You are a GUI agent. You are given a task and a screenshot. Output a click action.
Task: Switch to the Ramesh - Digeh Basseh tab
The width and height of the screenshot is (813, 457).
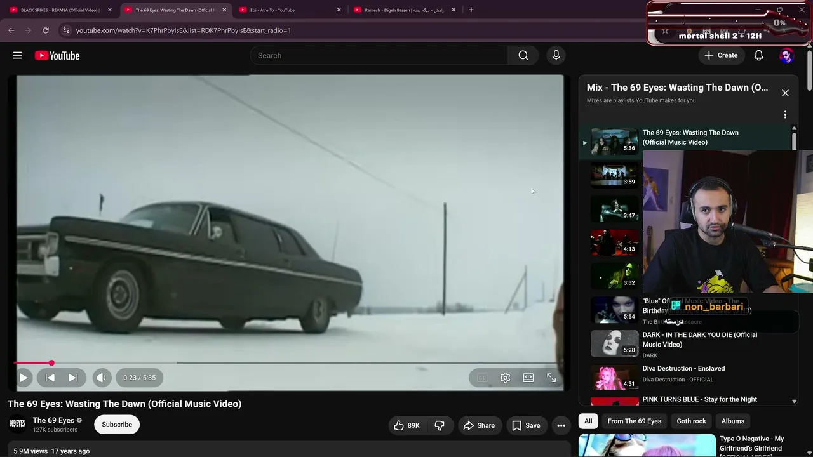(x=405, y=10)
